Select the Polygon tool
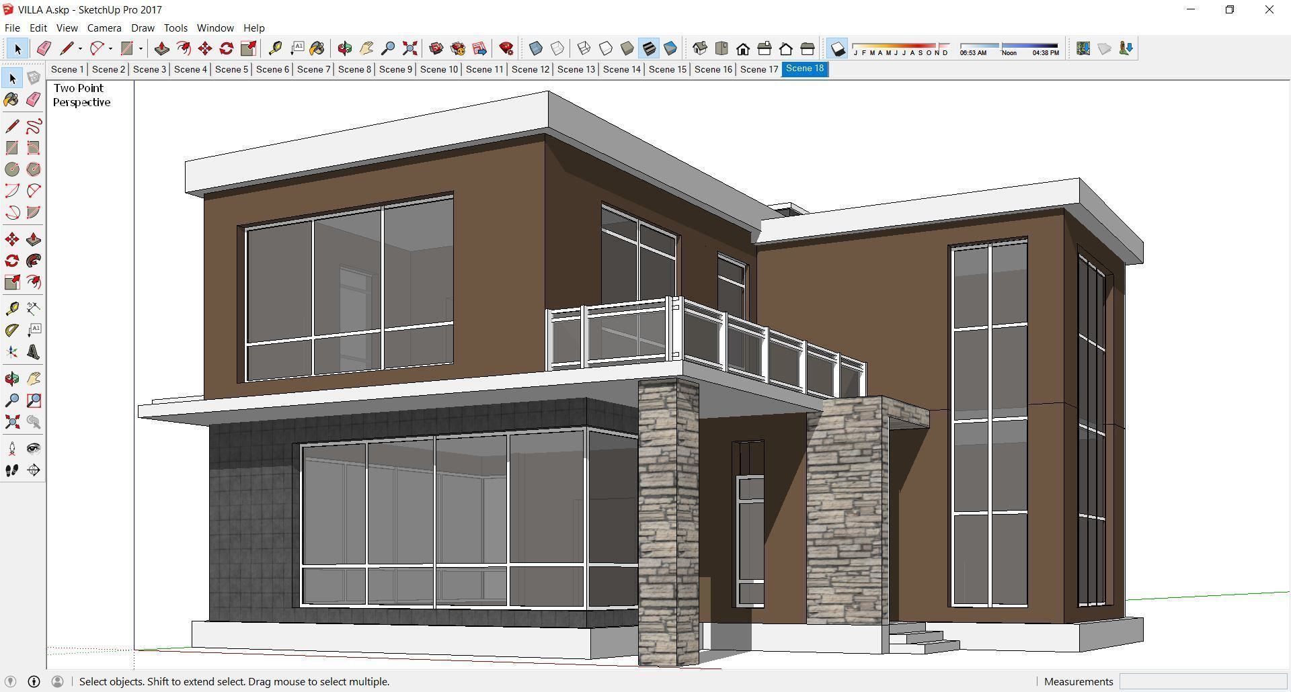Image resolution: width=1291 pixels, height=692 pixels. tap(34, 169)
